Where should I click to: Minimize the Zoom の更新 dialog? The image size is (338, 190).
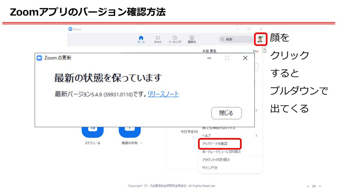[x=209, y=58]
